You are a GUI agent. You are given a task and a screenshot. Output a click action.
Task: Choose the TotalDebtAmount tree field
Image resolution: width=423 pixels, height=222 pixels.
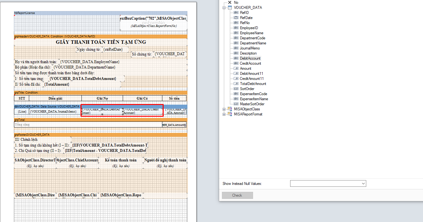coord(253,84)
